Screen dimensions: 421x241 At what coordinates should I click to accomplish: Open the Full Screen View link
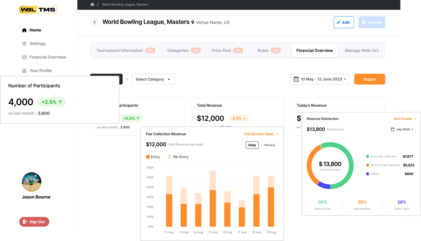coord(261,134)
